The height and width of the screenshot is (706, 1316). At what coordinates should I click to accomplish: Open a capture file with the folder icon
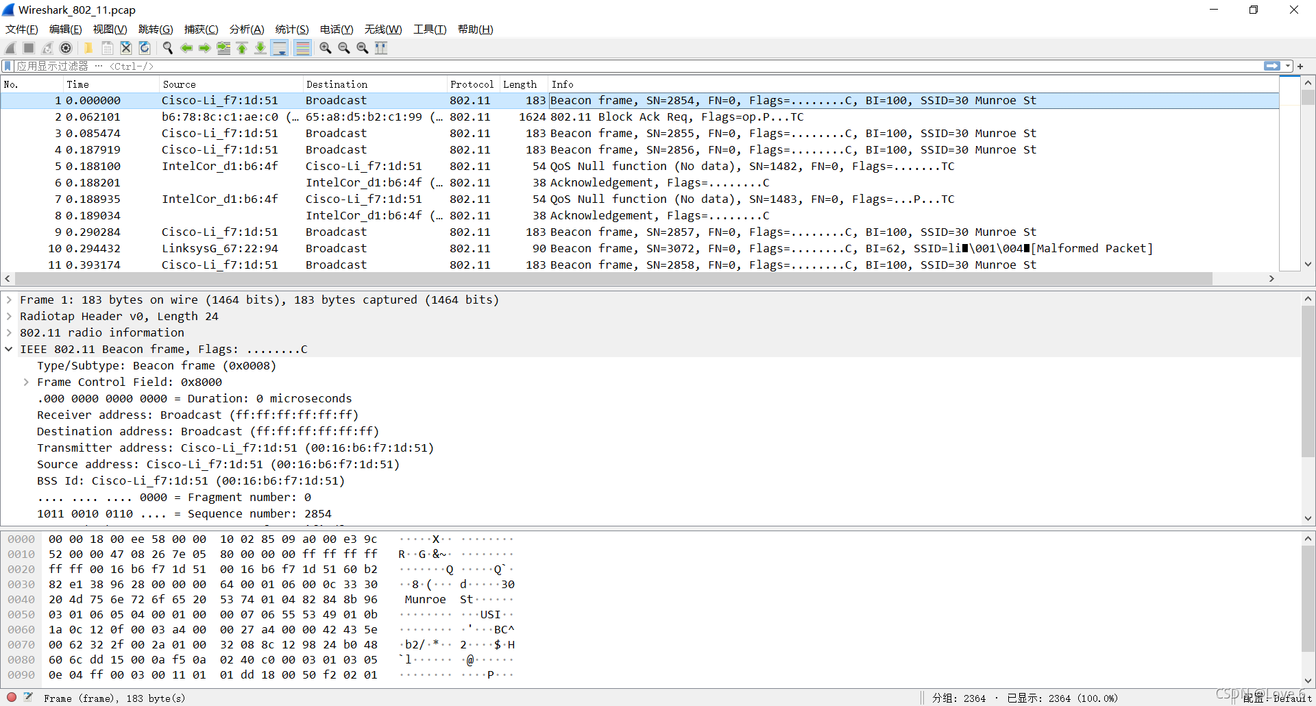88,48
